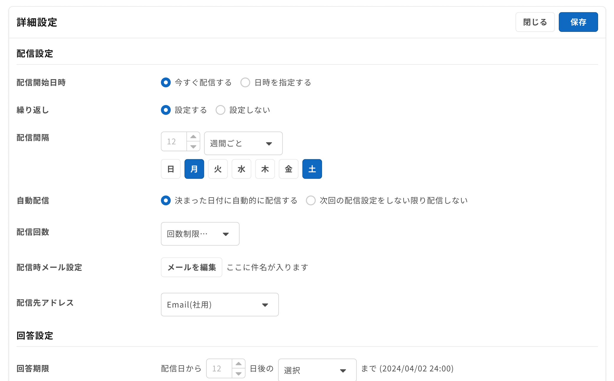Open the 選択 dropdown for 回答期限
This screenshot has height=381, width=614.
coord(317,370)
